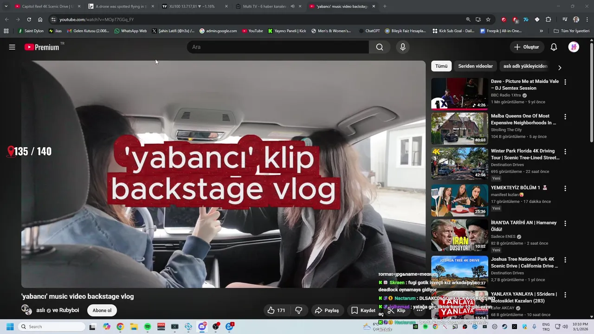The image size is (594, 334).
Task: Open YouTube notifications bell
Action: point(554,47)
